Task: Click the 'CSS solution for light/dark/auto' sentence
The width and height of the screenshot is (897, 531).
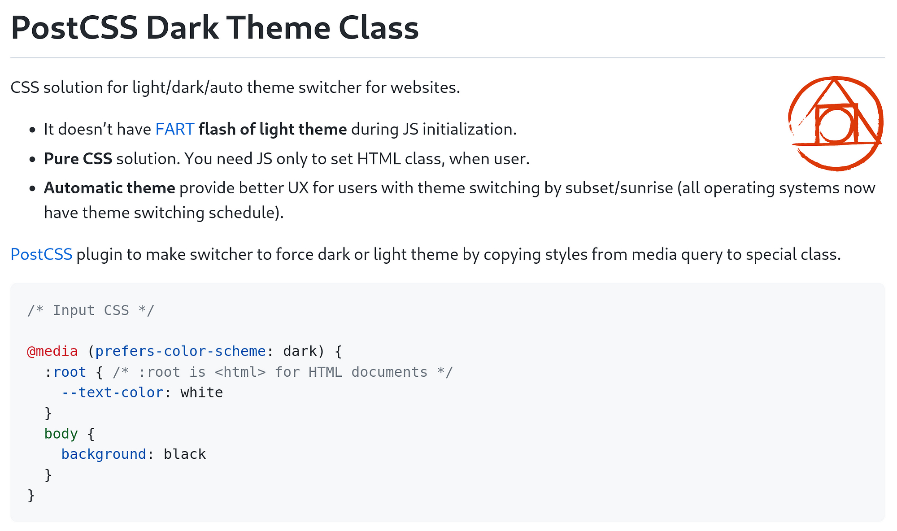Action: tap(235, 87)
